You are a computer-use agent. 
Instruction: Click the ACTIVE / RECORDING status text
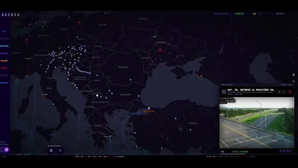pos(240,152)
